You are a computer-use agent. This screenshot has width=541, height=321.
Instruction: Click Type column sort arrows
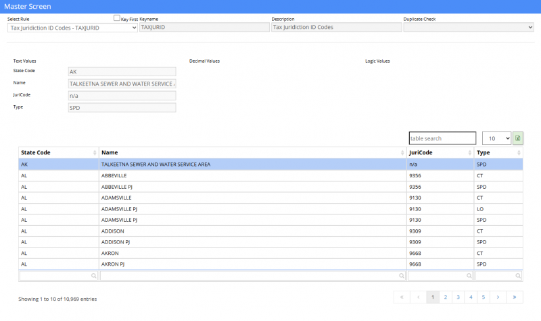pos(519,153)
